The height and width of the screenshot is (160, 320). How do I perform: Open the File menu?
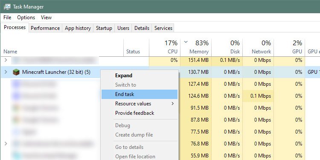point(7,17)
